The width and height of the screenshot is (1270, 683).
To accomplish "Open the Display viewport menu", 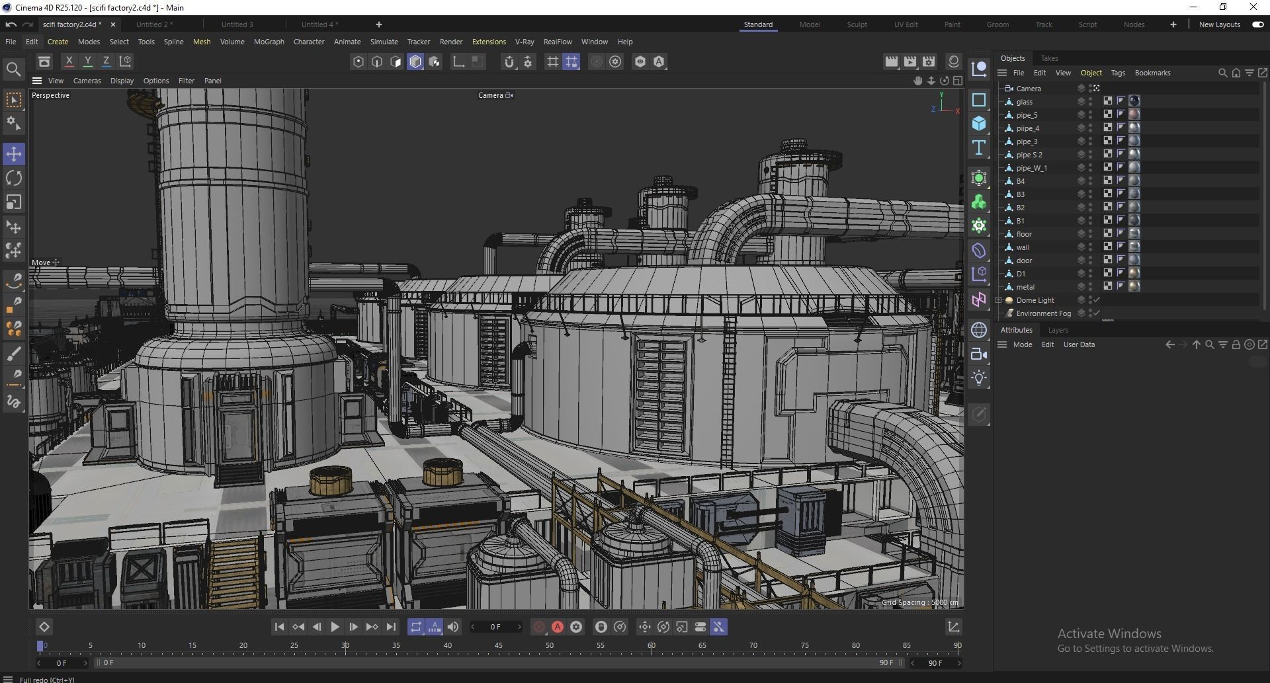I will point(122,81).
